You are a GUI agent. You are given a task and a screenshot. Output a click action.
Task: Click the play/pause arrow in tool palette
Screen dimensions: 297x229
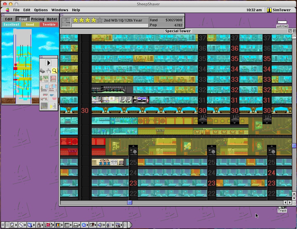click(48, 63)
